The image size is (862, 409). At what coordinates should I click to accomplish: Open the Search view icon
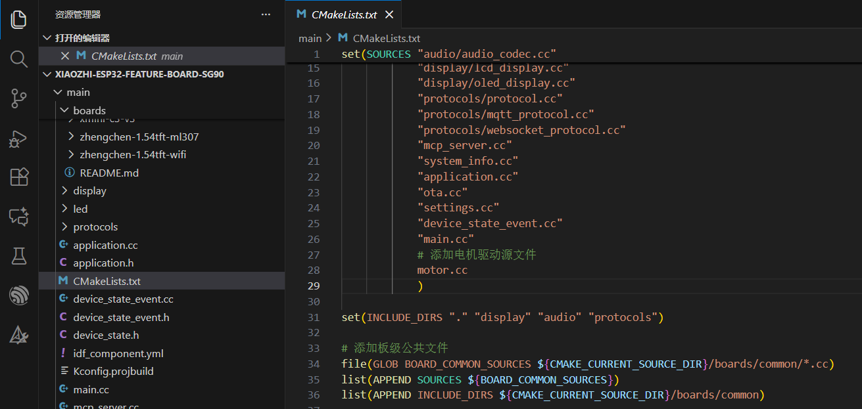19,58
